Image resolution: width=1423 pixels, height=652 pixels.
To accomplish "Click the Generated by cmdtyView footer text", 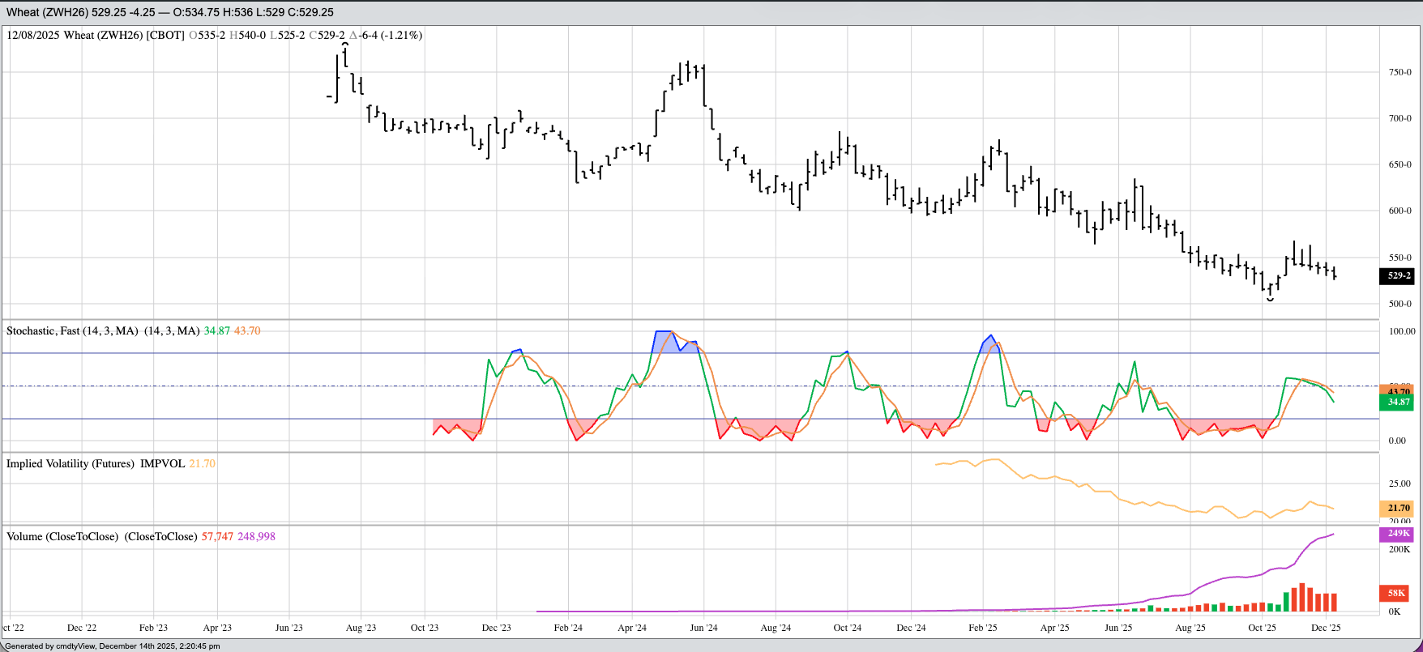I will coord(112,646).
